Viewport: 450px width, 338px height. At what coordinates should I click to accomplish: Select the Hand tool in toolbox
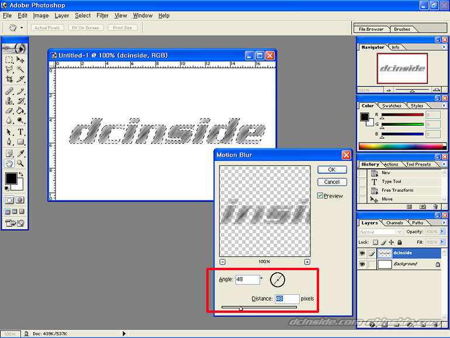[x=9, y=163]
